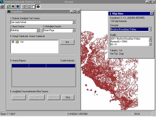Screen dimensions: 156x117
Task: Click the blue header of Arama Raporu table
Action: click(43, 66)
